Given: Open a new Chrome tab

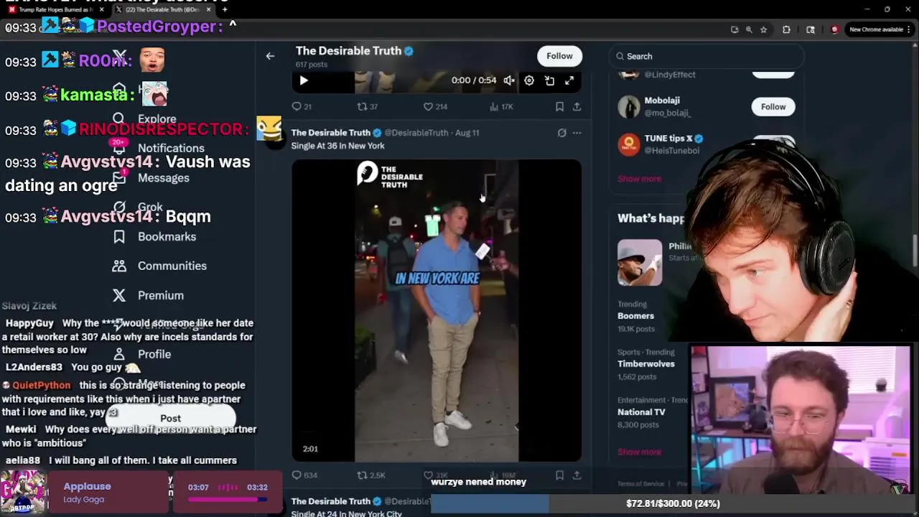Looking at the screenshot, I should click(x=225, y=9).
